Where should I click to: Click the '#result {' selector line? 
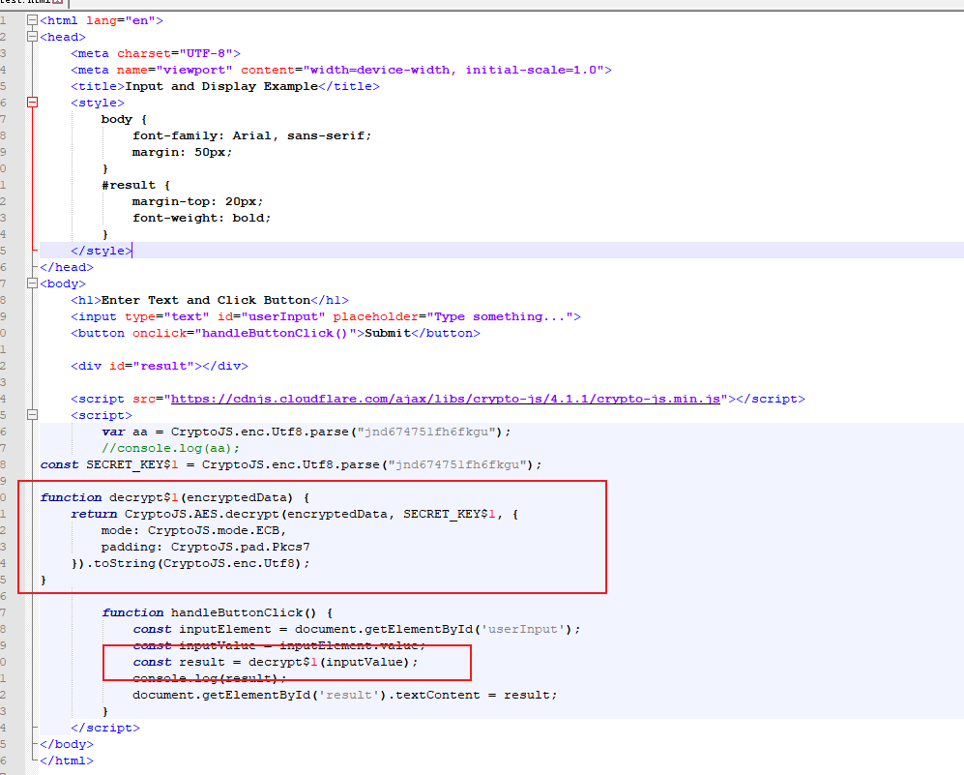pos(136,185)
